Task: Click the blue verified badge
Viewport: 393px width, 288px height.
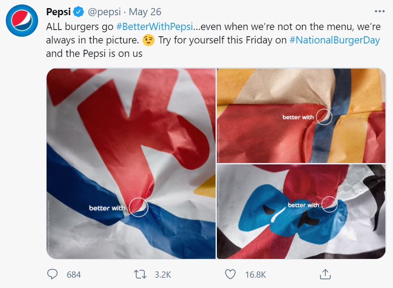Action: [x=79, y=11]
